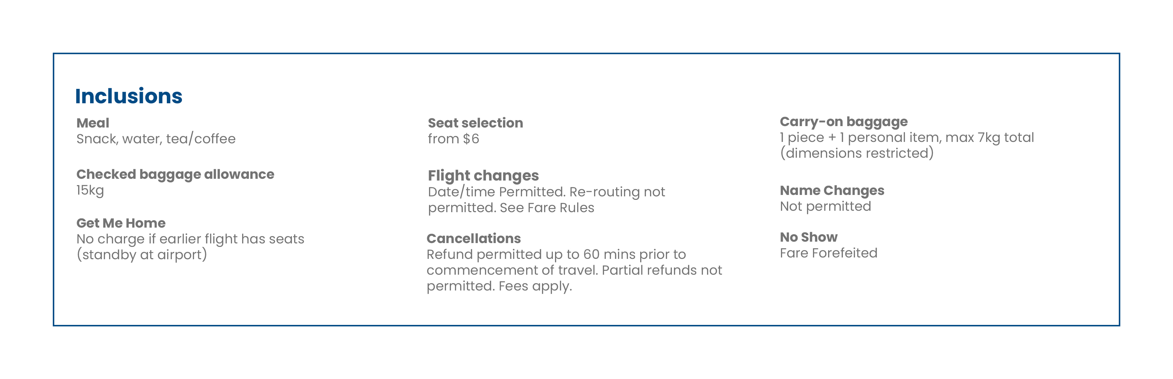The height and width of the screenshot is (379, 1173).
Task: Click the Snack, water, tea/coffee text
Action: [156, 139]
